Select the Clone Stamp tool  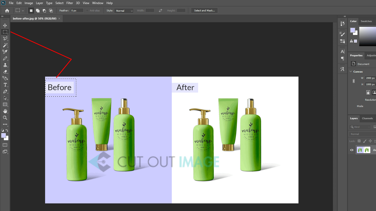[5, 65]
